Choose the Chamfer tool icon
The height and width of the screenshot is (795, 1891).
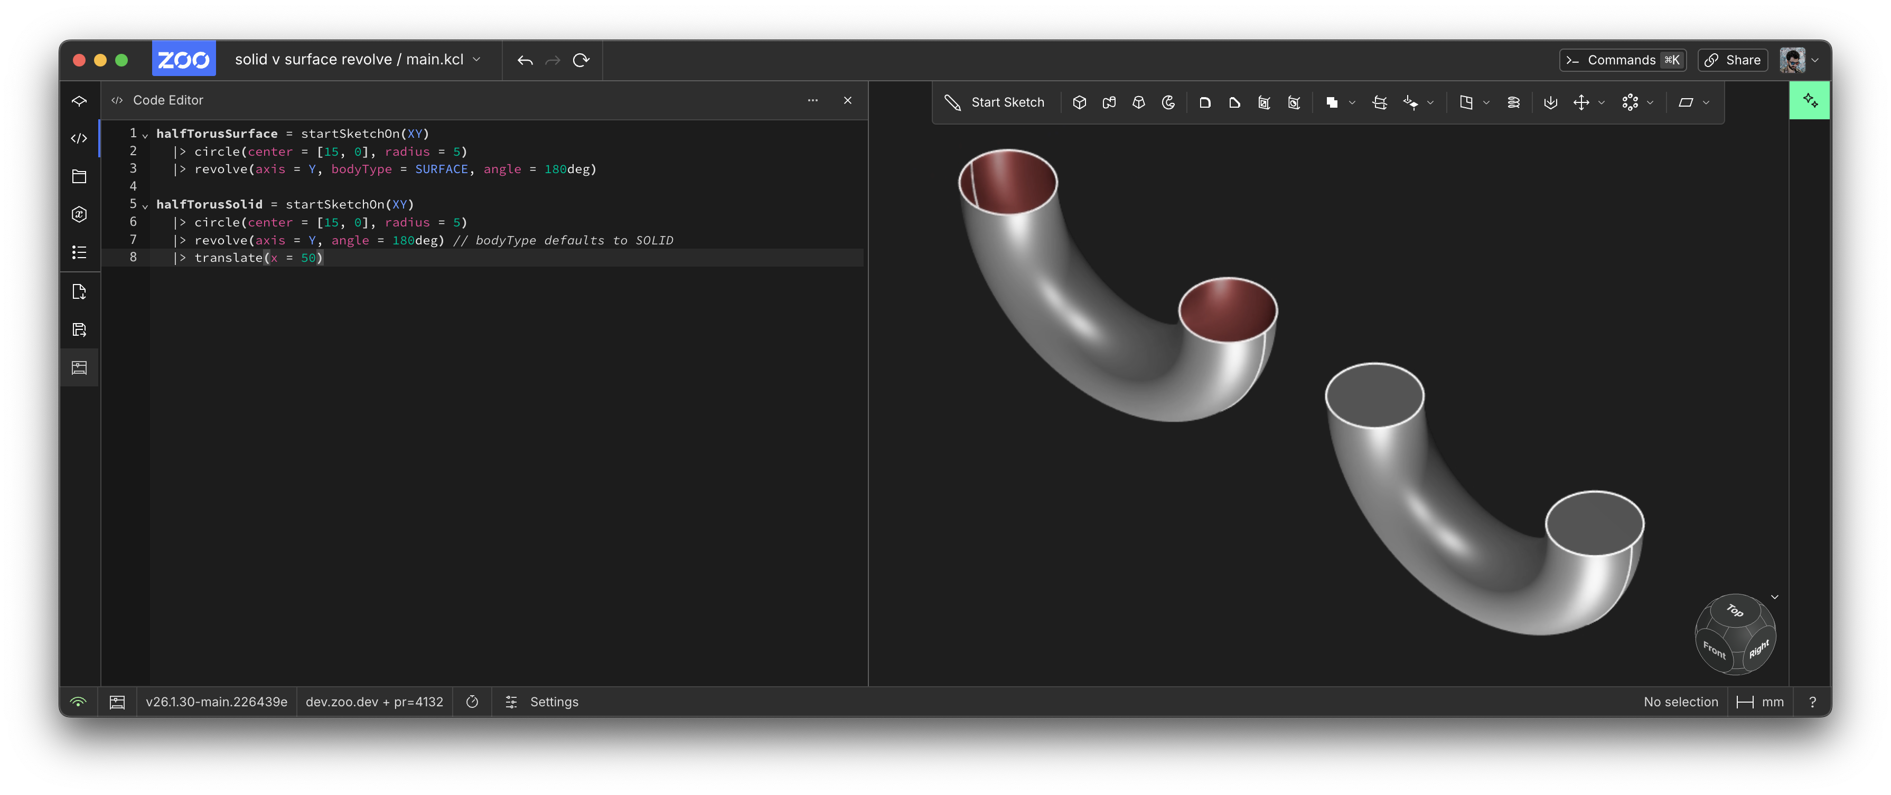pos(1235,103)
